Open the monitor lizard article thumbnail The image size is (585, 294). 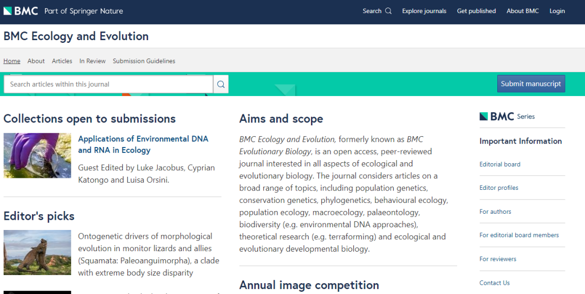pos(37,252)
